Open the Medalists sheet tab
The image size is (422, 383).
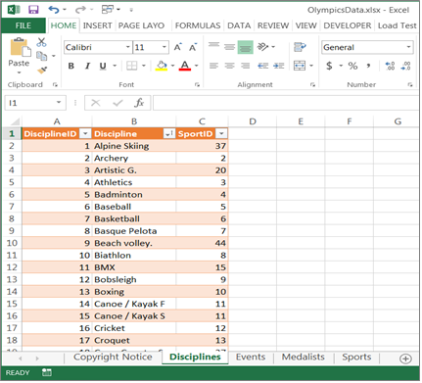click(304, 357)
